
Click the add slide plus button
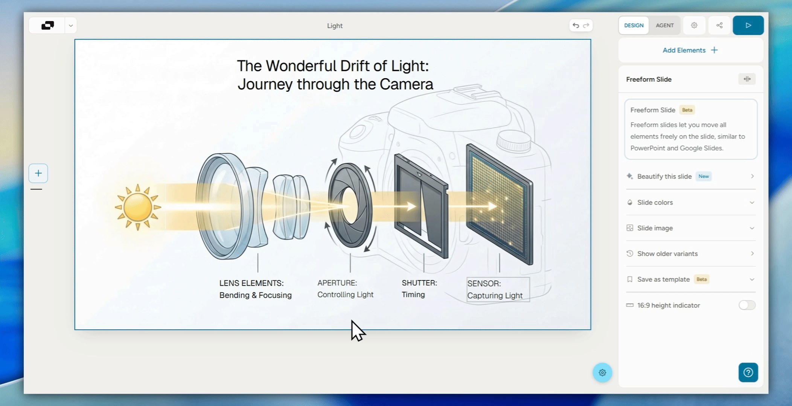pyautogui.click(x=38, y=173)
